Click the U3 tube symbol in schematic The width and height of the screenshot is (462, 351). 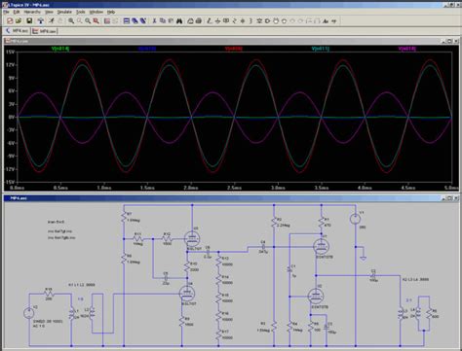pos(192,238)
